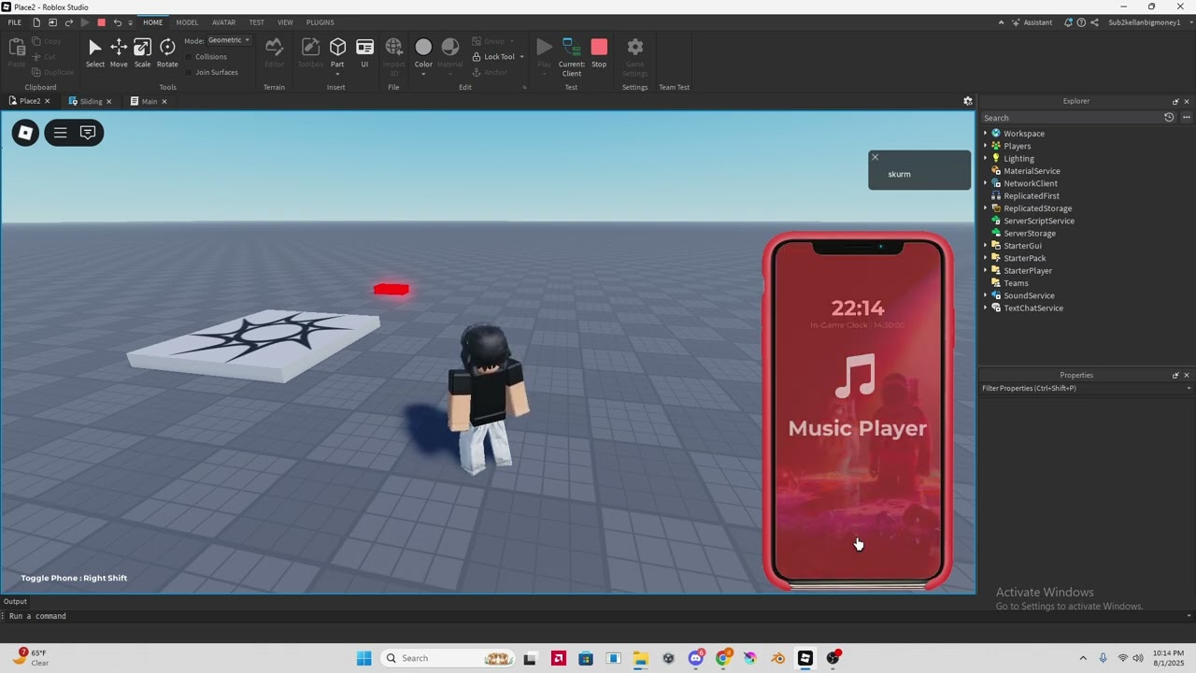Open the Mode Geometric dropdown
1196x673 pixels.
[229, 40]
